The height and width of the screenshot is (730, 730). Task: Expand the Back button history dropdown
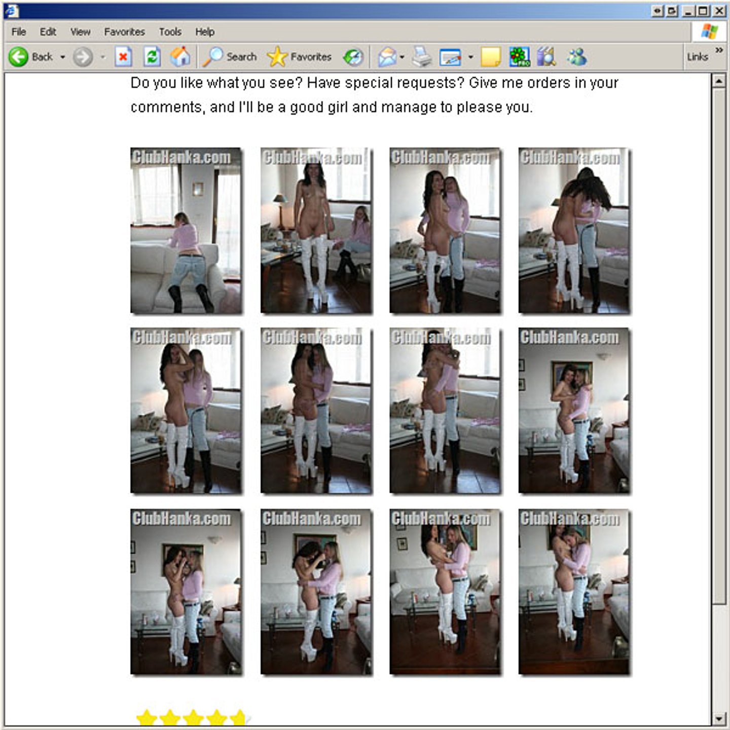pos(63,57)
